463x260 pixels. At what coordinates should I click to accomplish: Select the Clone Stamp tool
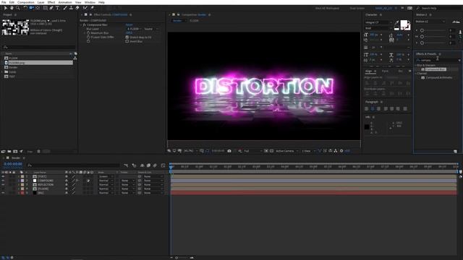[x=71, y=8]
